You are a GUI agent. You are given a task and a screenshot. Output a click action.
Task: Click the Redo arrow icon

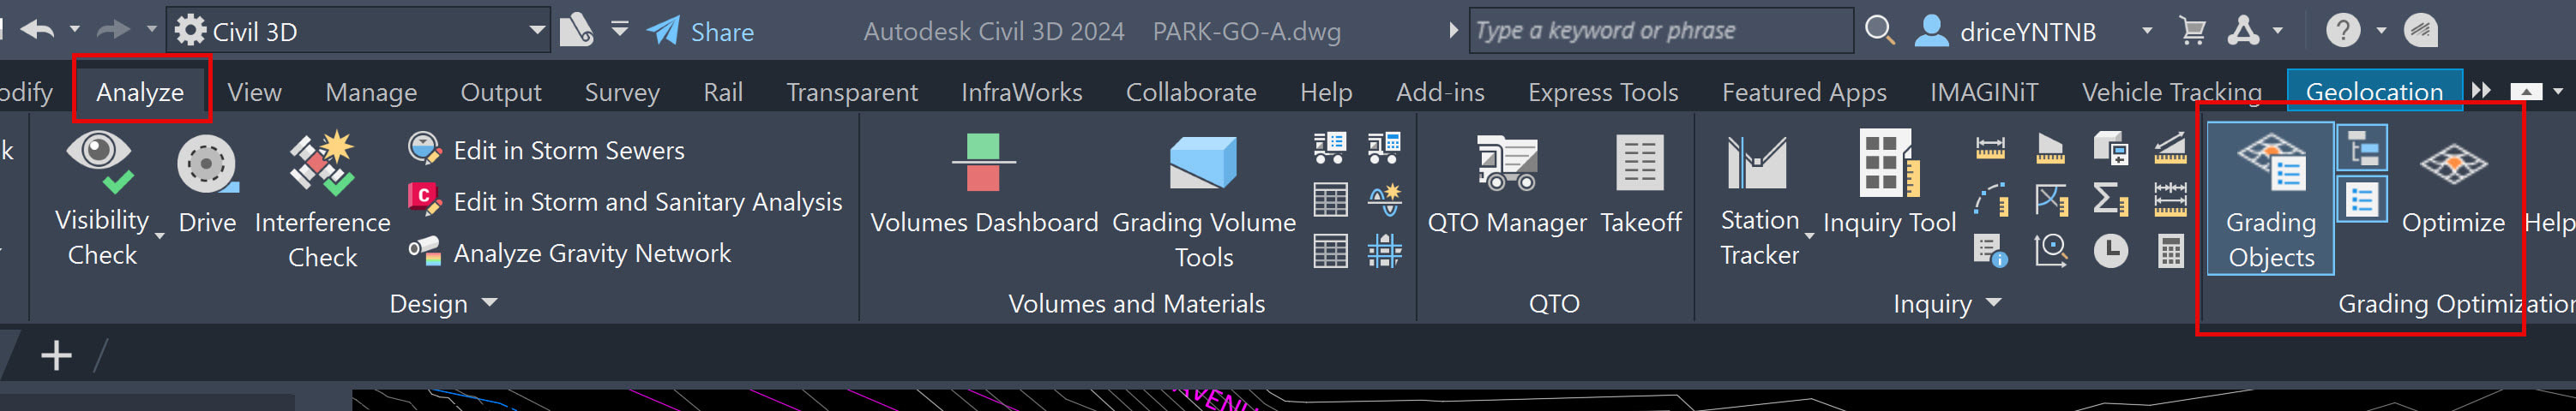click(112, 30)
